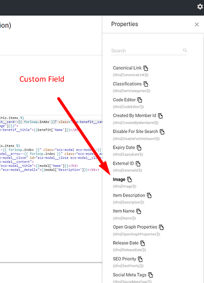
Task: Select the Canonical Link property label
Action: (127, 68)
